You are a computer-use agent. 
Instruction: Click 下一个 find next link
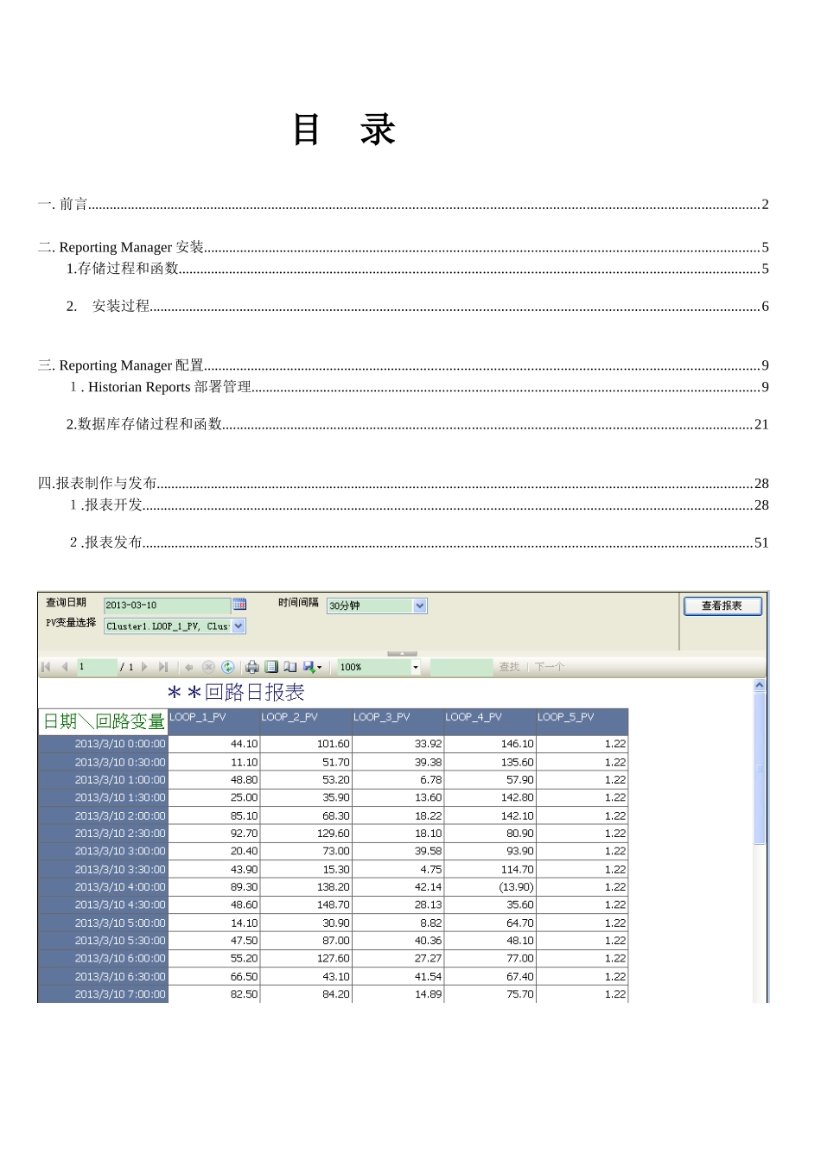tap(550, 667)
